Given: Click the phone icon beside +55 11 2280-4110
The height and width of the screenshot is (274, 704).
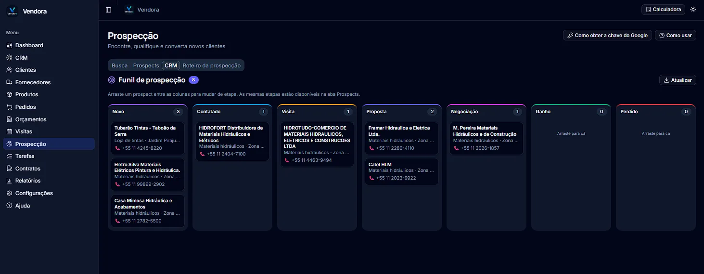Looking at the screenshot, I should click(x=371, y=148).
